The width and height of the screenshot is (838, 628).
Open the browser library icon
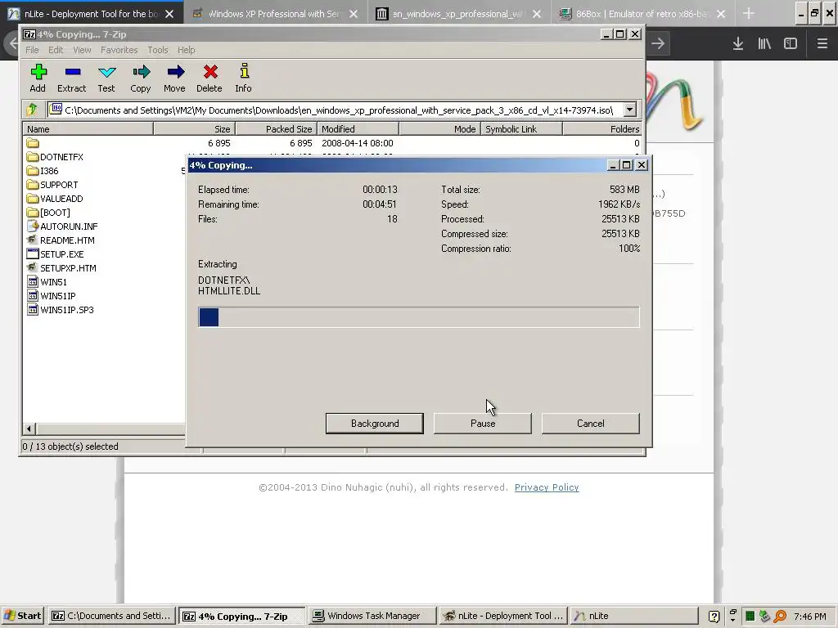(764, 43)
